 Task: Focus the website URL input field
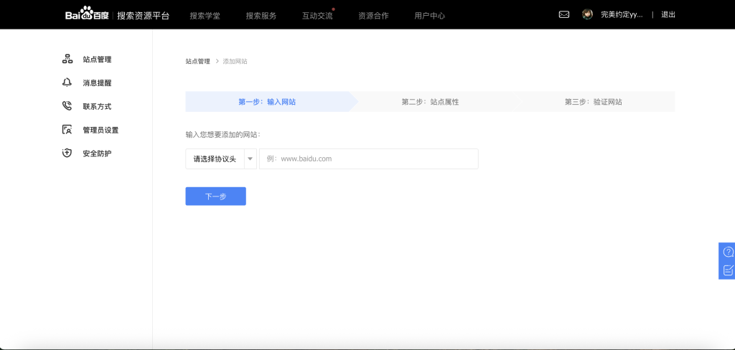click(369, 159)
